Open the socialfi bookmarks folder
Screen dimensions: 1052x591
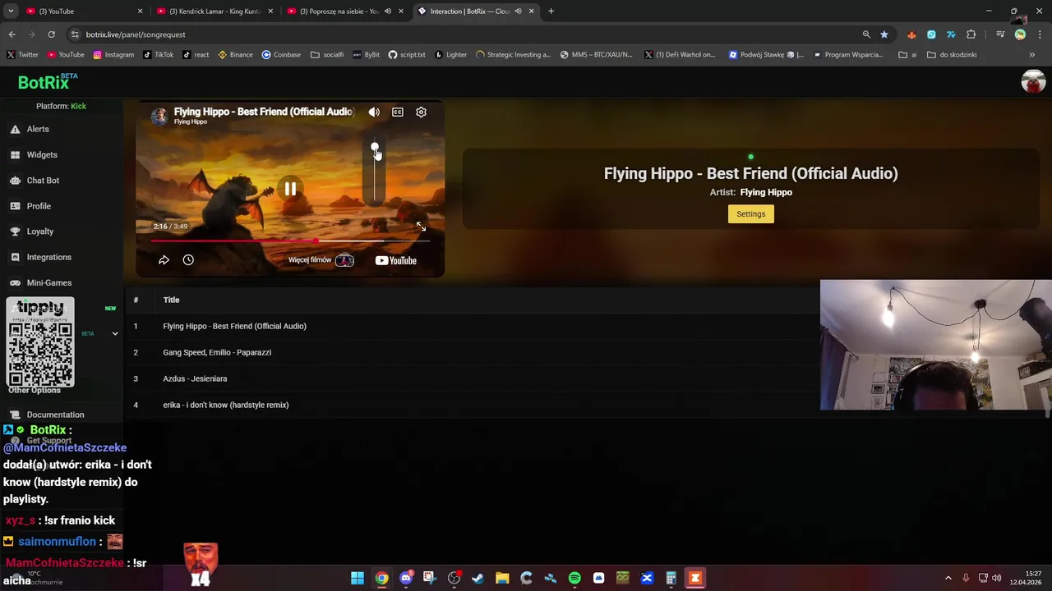(327, 55)
